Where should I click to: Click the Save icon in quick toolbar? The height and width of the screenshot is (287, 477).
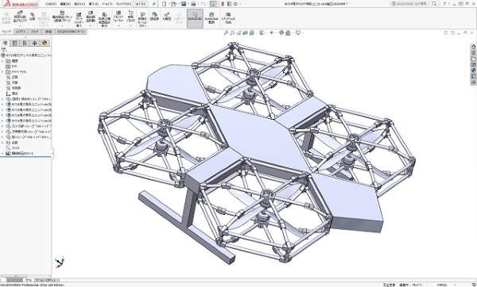tap(184, 4)
